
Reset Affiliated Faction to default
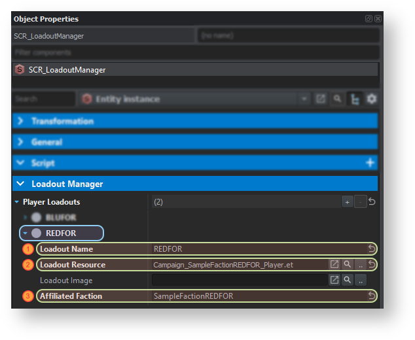(x=372, y=296)
